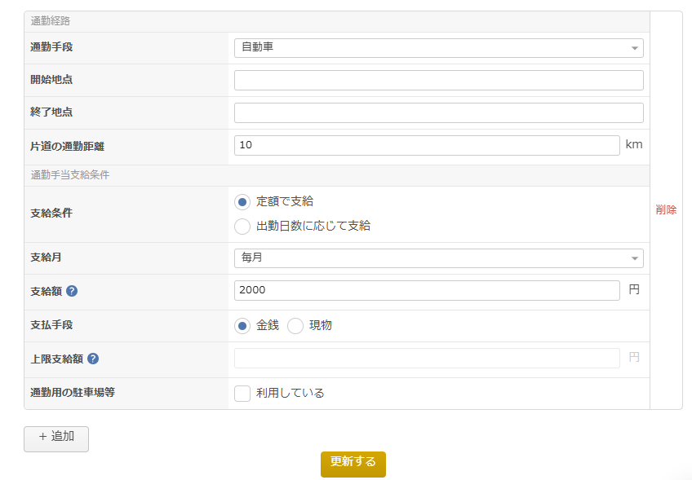This screenshot has height=480, width=692.
Task: Click the 支給額 field containing 2000
Action: coord(427,290)
